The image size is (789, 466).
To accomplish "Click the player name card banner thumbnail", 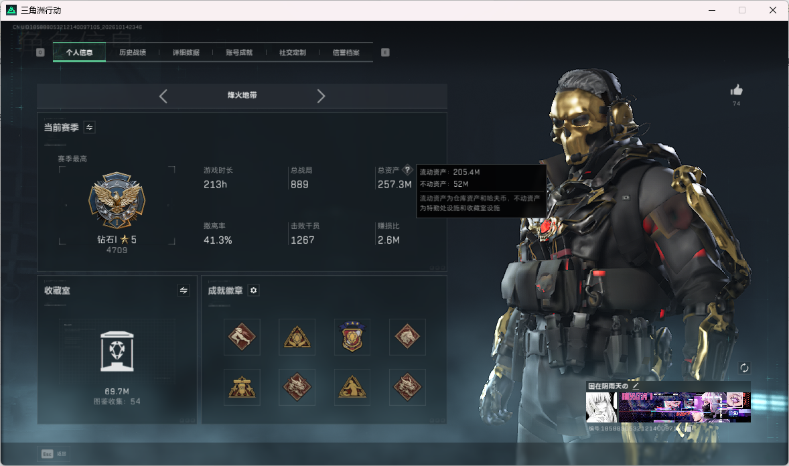I will 685,407.
